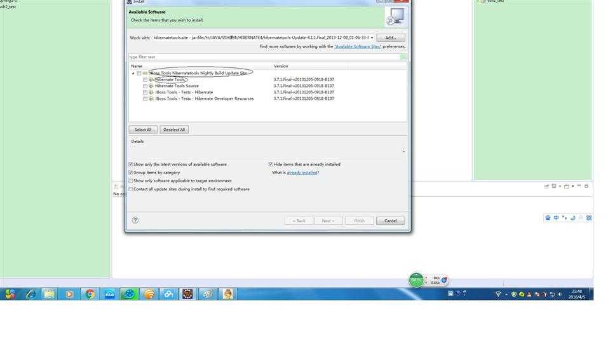Screen dimensions: 610x343
Task: Click the < Back button
Action: point(299,220)
